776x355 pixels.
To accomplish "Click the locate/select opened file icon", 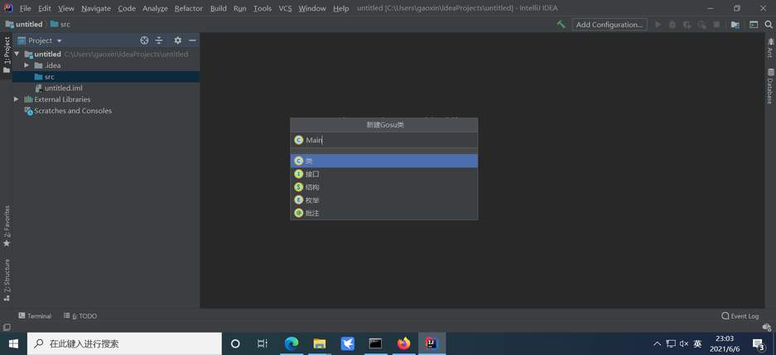I will coord(144,41).
